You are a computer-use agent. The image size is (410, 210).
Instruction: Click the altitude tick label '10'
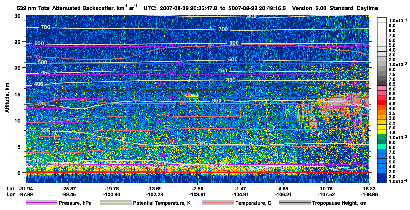click(18, 120)
